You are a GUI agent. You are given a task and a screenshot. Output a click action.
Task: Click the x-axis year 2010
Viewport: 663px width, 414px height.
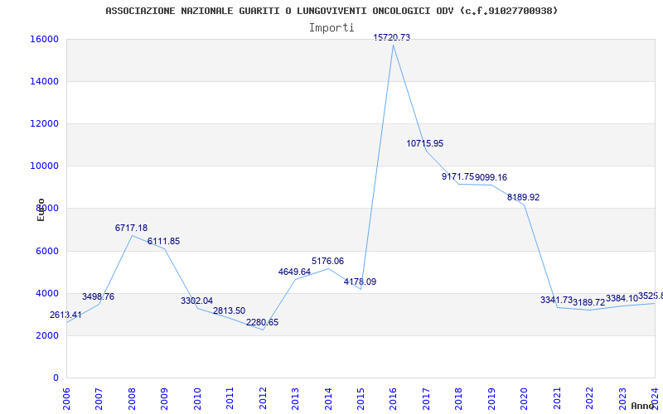197,398
